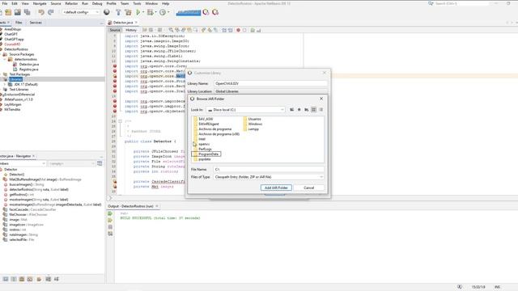Screen dimensions: 518x291
Task: Switch editor to Source view
Action: click(x=115, y=30)
